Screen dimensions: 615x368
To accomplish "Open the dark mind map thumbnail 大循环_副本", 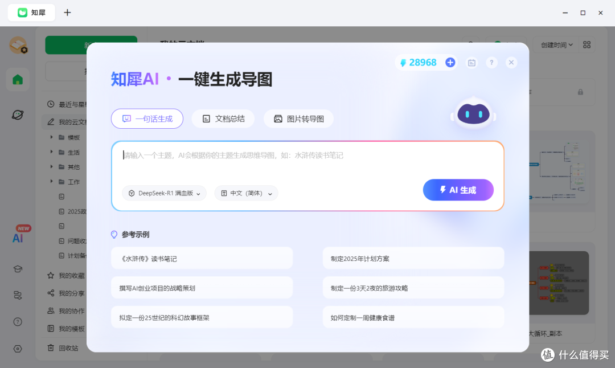I will (x=559, y=283).
